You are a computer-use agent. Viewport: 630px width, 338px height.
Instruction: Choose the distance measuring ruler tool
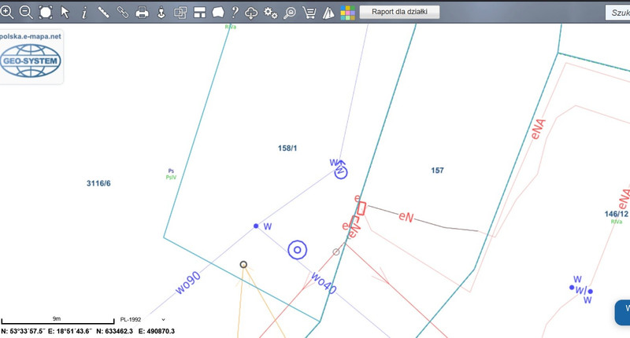(x=103, y=13)
